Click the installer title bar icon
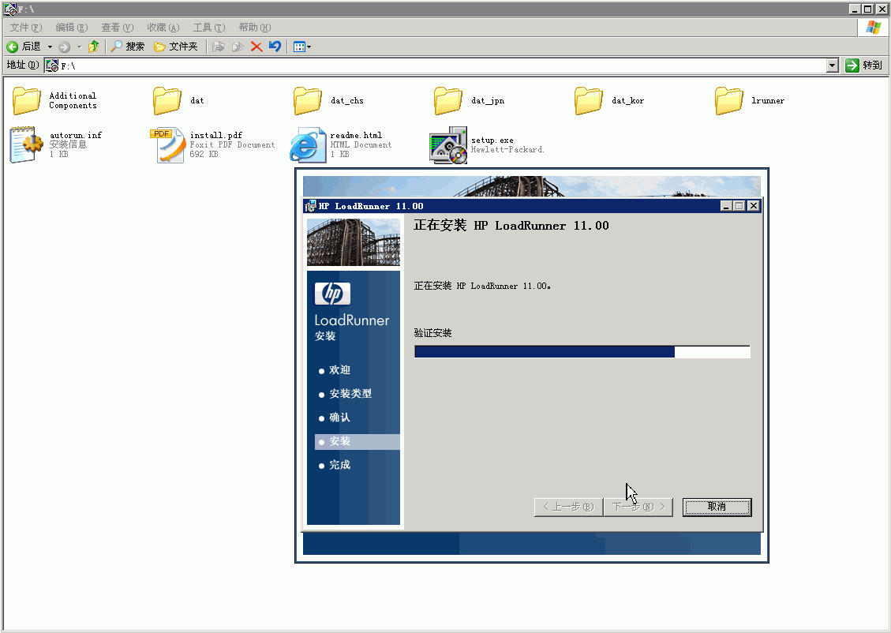The image size is (891, 633). [x=310, y=206]
